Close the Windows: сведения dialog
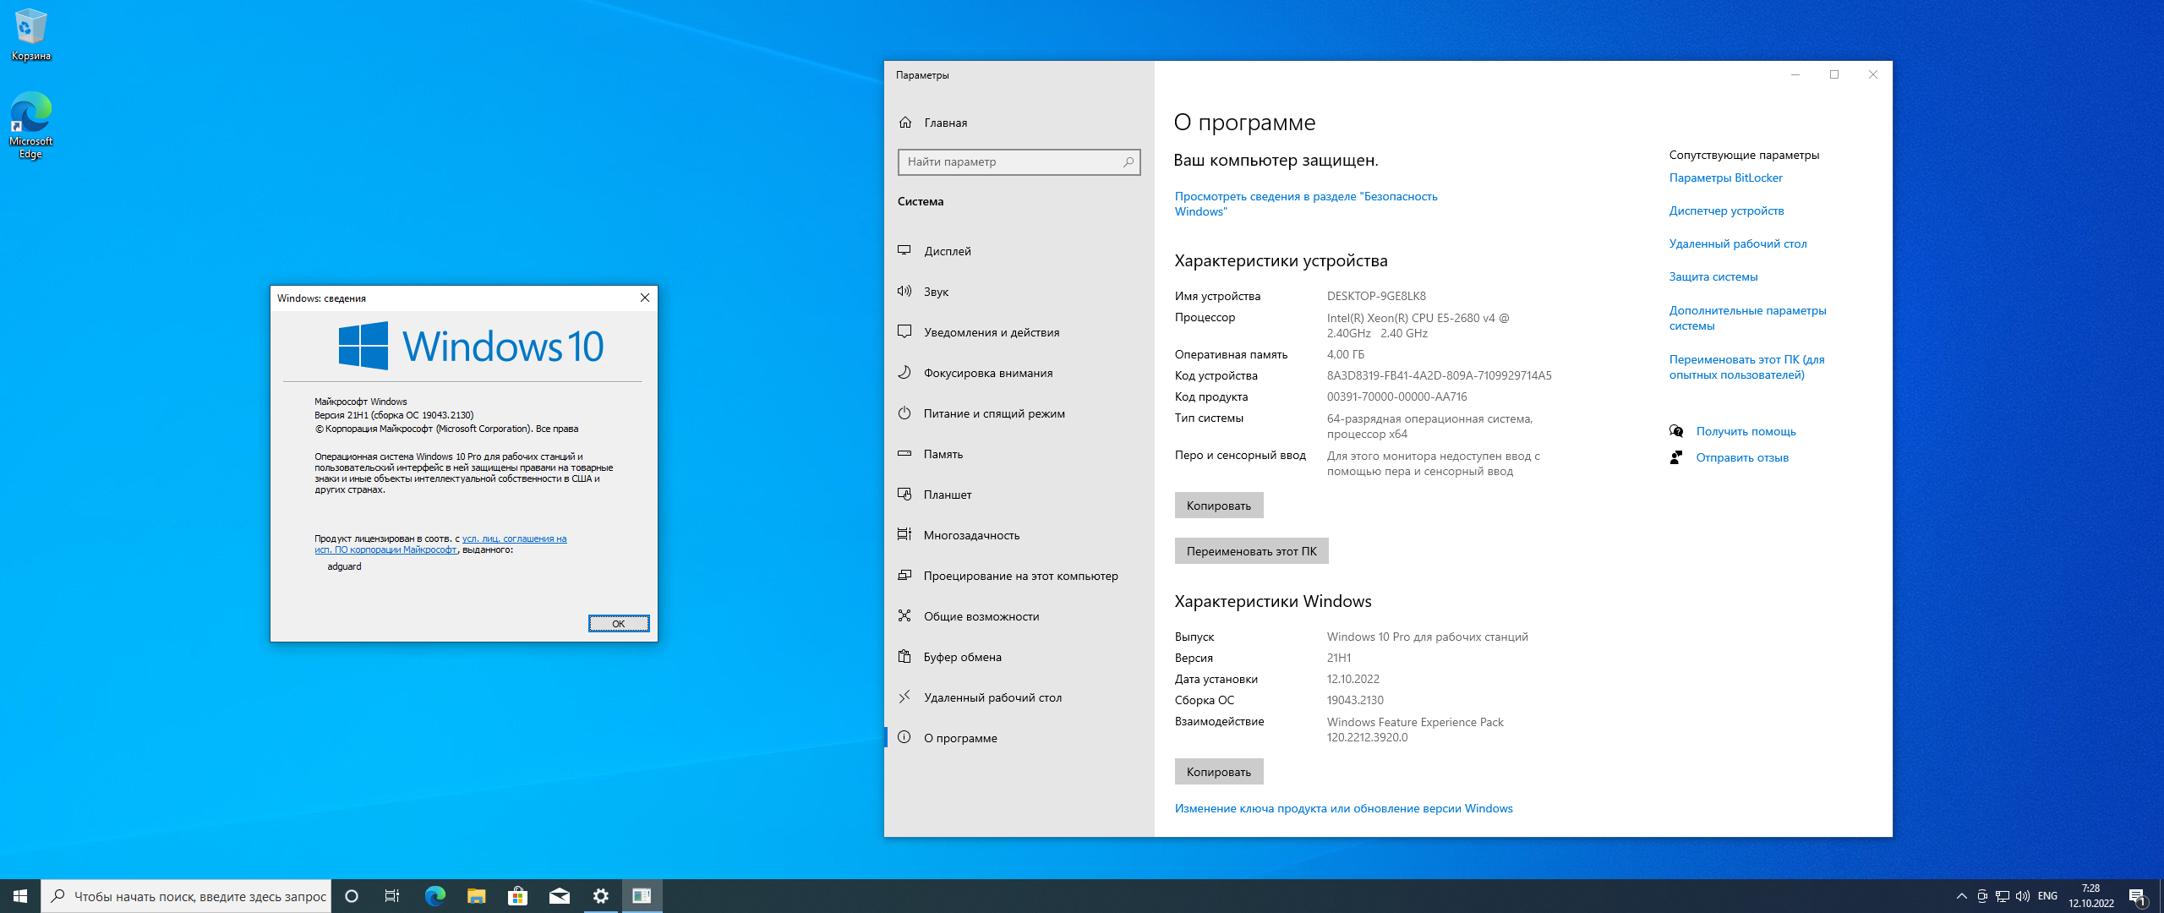The width and height of the screenshot is (2164, 913). point(645,298)
